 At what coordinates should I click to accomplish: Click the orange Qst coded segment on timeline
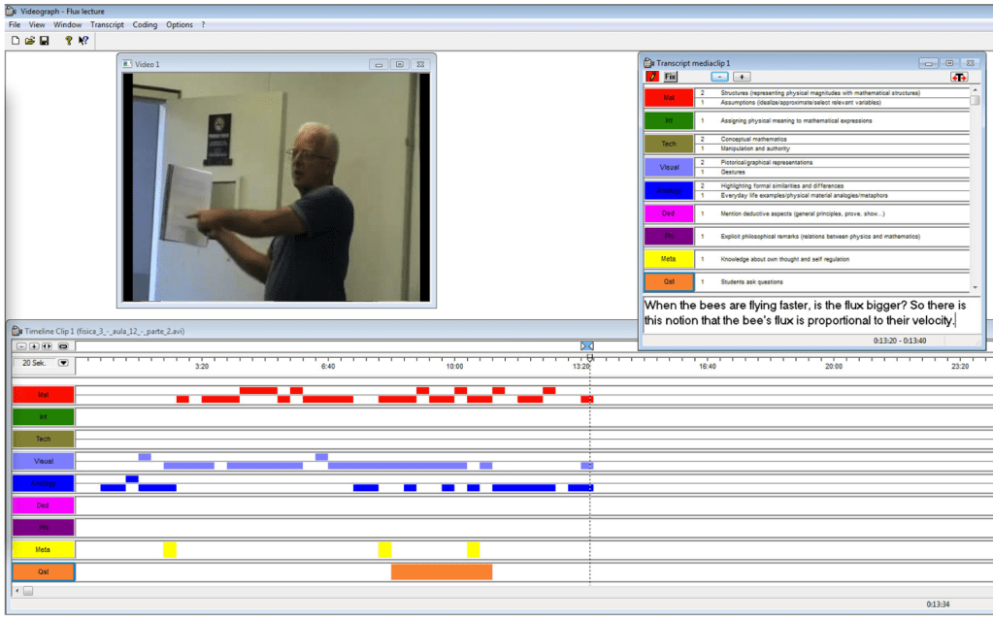click(442, 572)
